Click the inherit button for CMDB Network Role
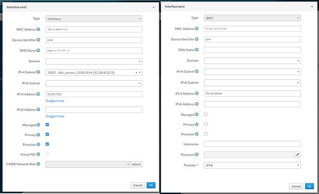319x194 pixels. [x=136, y=165]
